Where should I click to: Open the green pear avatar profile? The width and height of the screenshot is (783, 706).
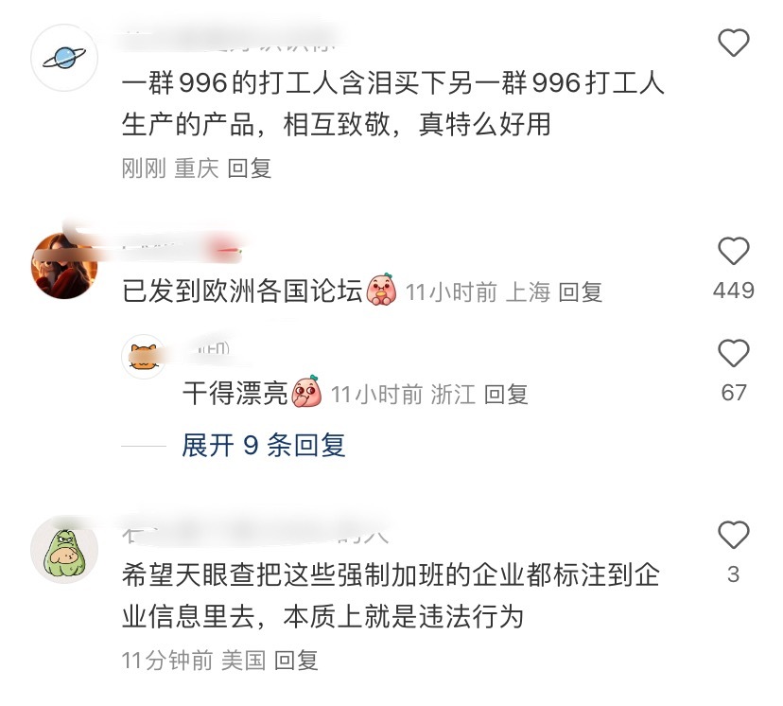click(64, 550)
